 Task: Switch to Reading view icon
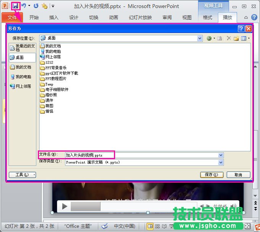tap(164, 226)
